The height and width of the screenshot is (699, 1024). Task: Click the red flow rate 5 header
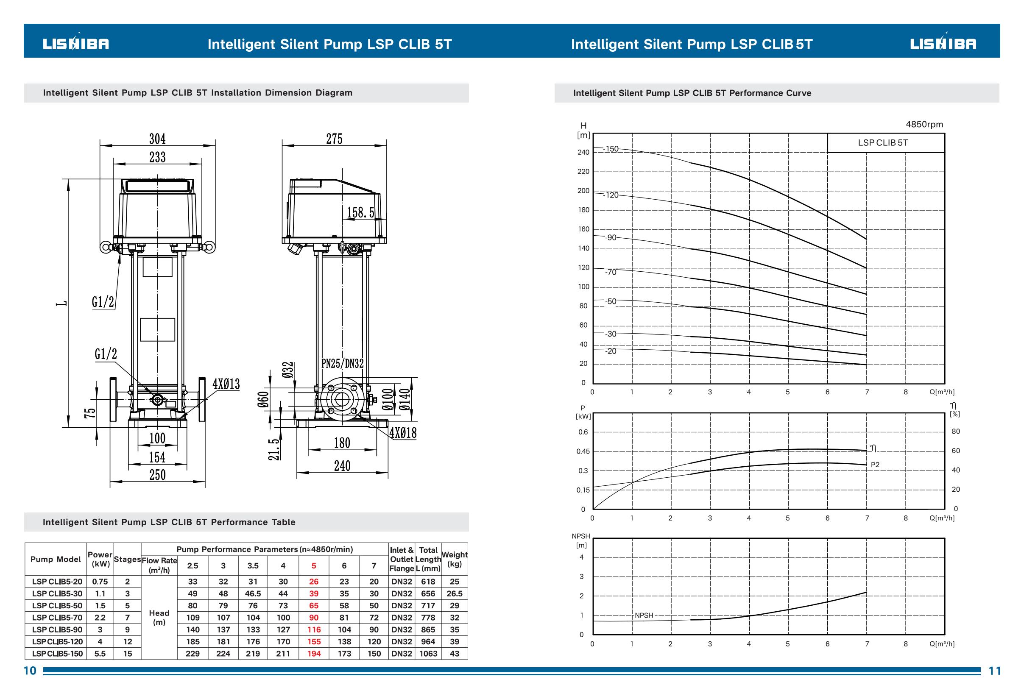click(314, 565)
